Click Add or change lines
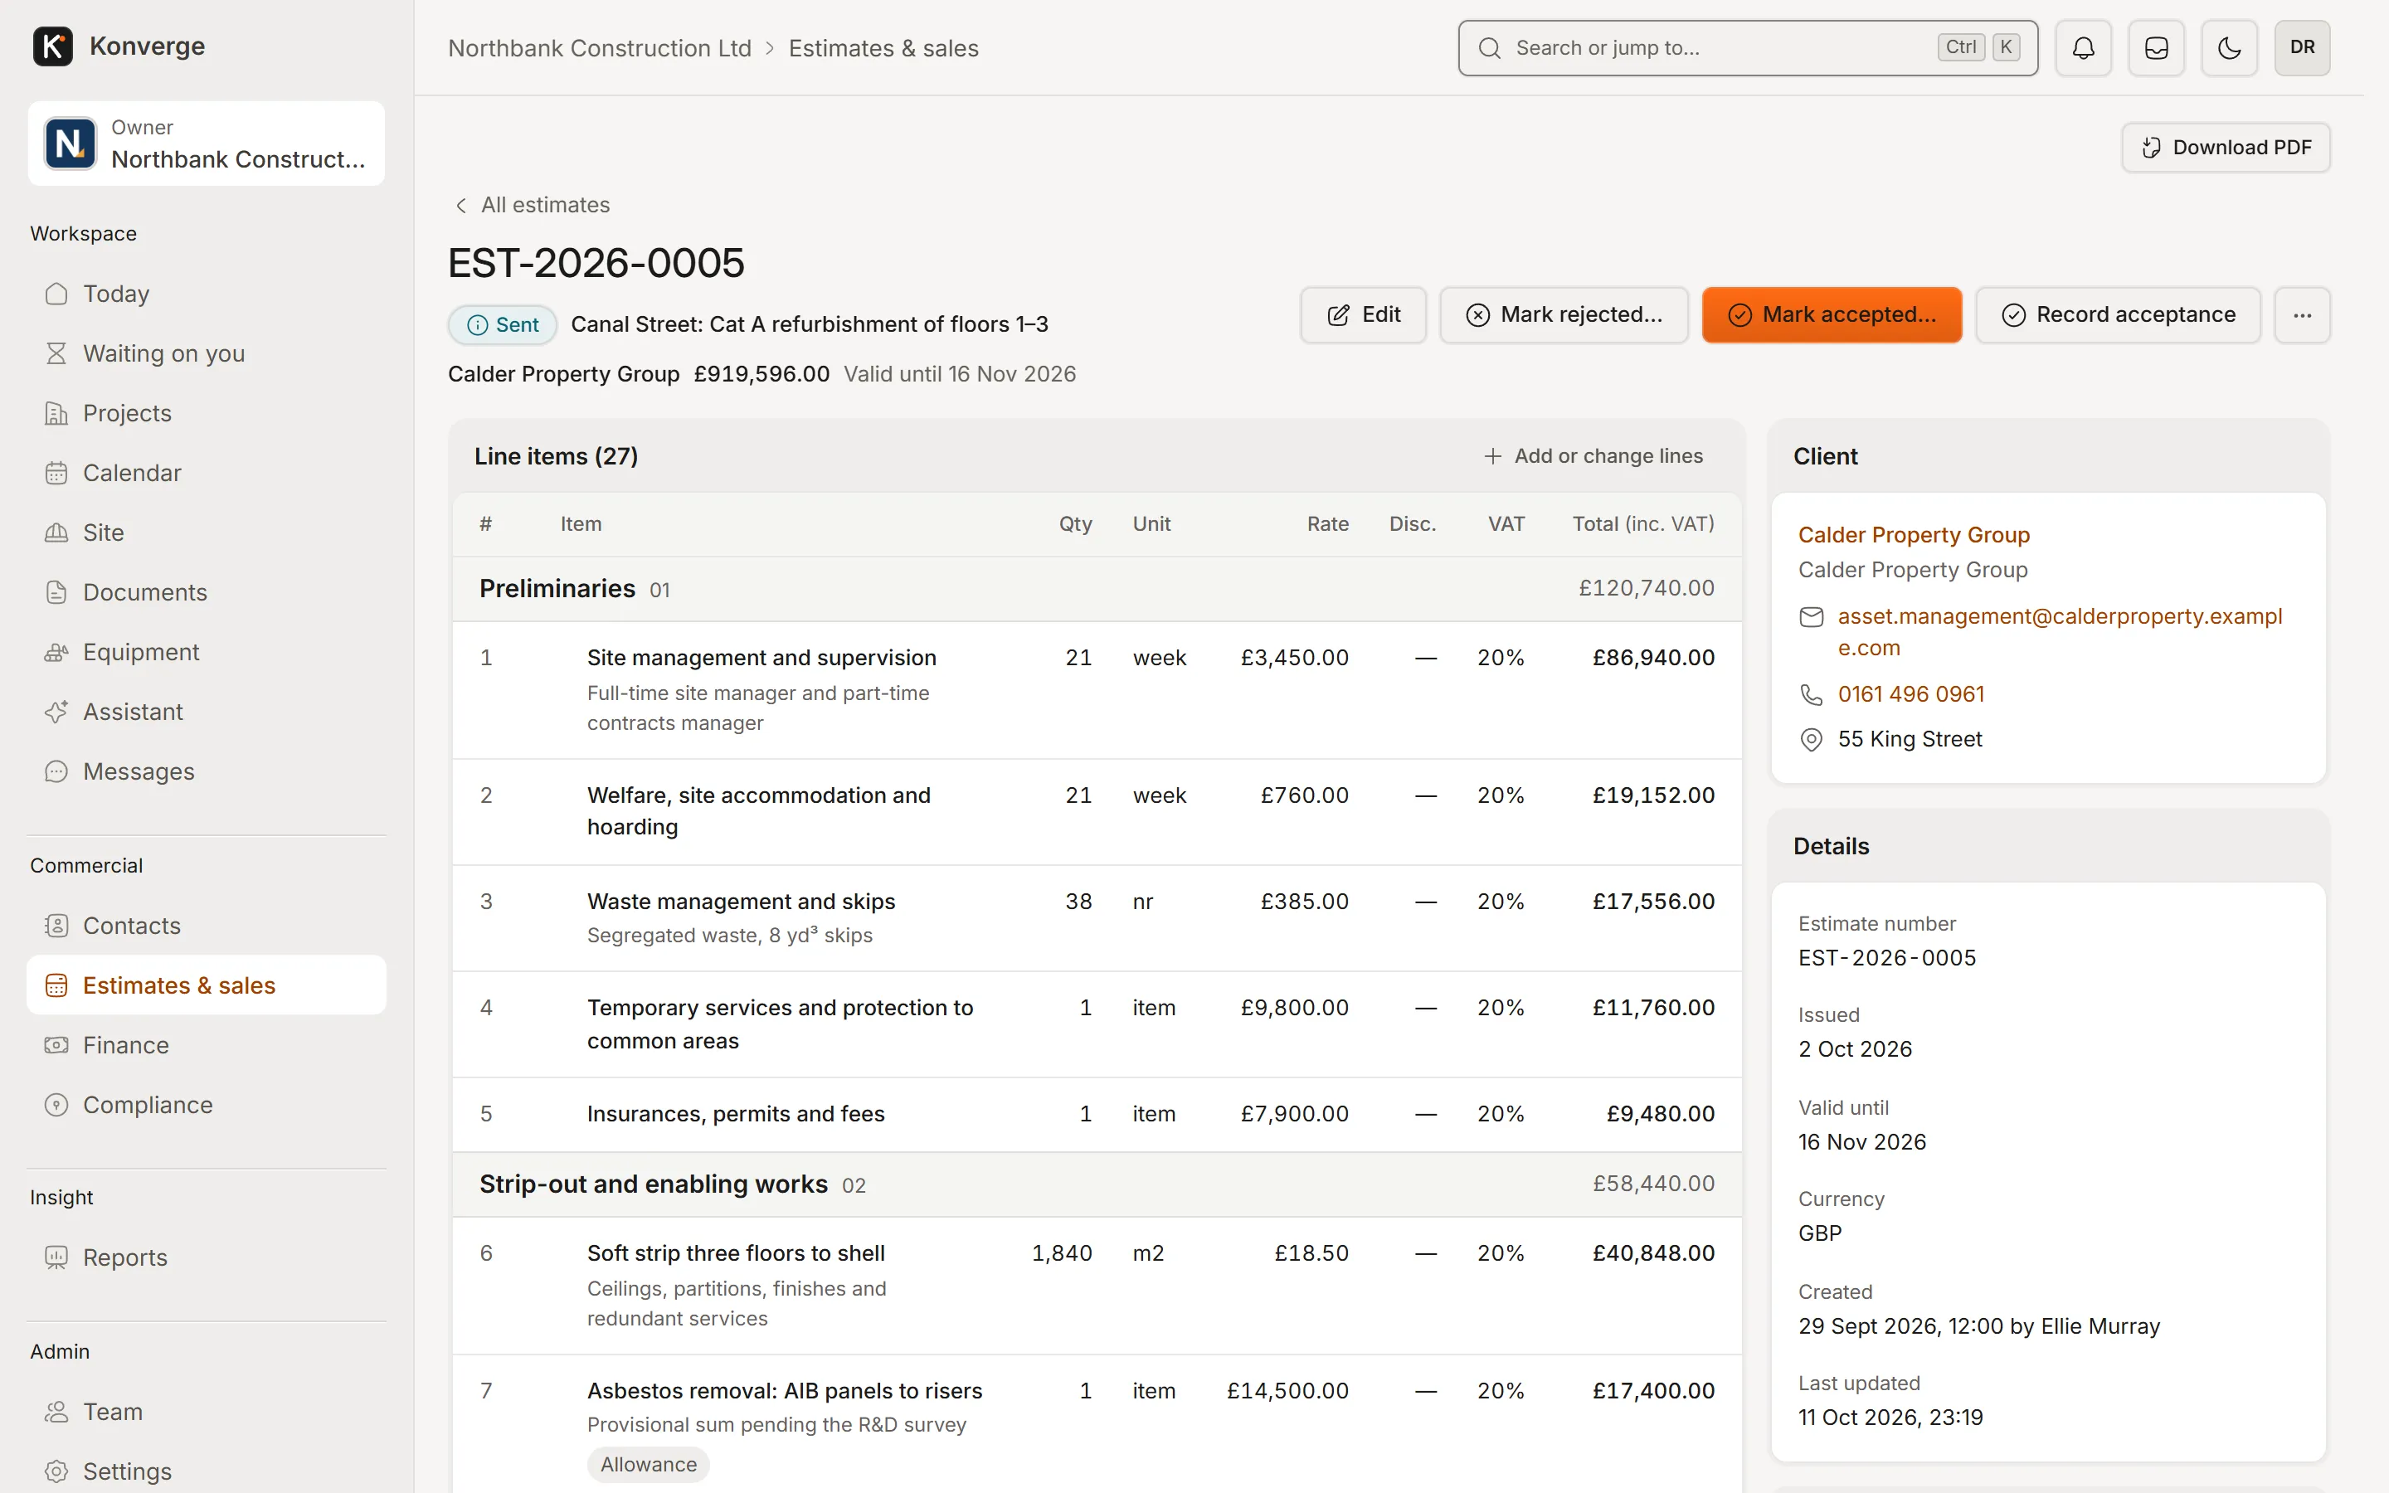The height and width of the screenshot is (1493, 2389). tap(1593, 456)
